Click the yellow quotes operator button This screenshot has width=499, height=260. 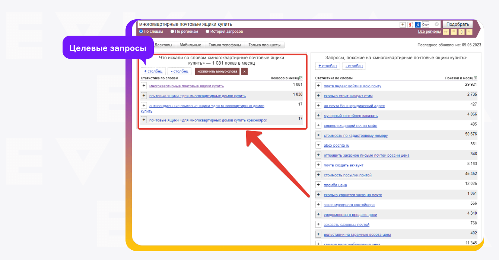(x=454, y=32)
